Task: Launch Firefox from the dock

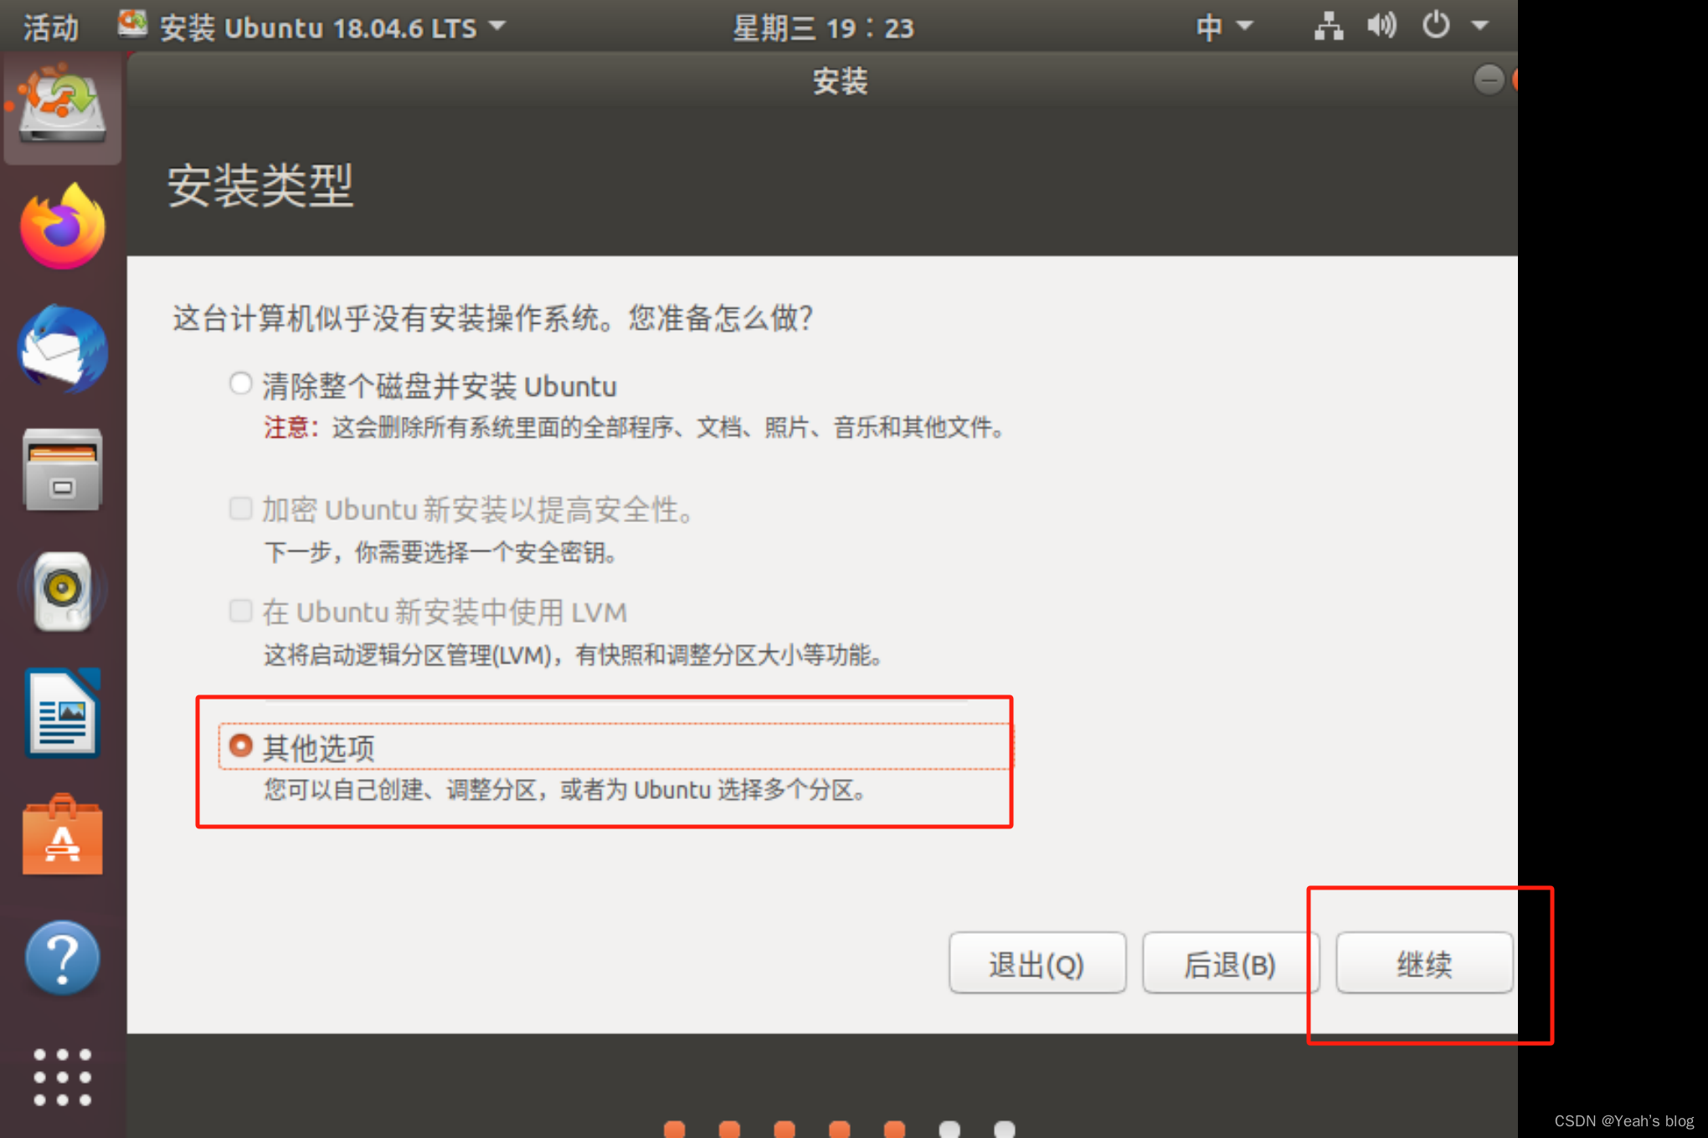Action: (63, 227)
